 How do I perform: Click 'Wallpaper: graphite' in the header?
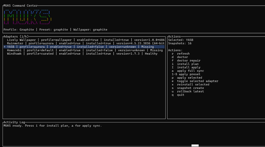pyautogui.click(x=90, y=30)
